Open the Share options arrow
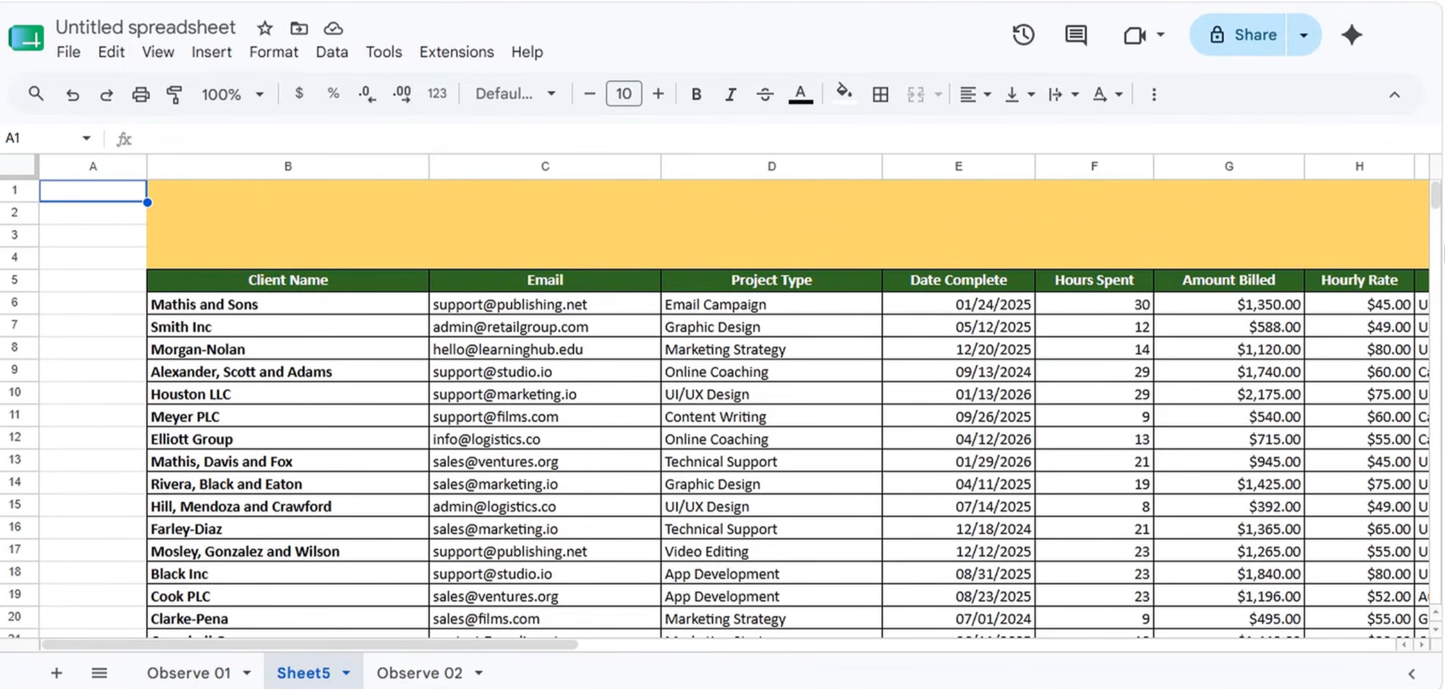Screen dimensions: 1445x689 click(x=1304, y=35)
